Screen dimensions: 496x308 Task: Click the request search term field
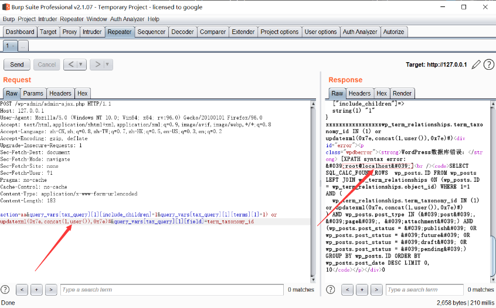coord(172,290)
